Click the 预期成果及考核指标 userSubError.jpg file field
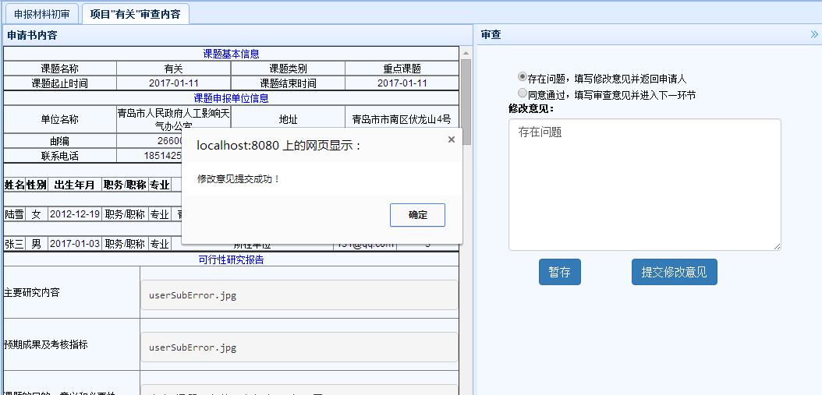822x395 pixels. [299, 347]
